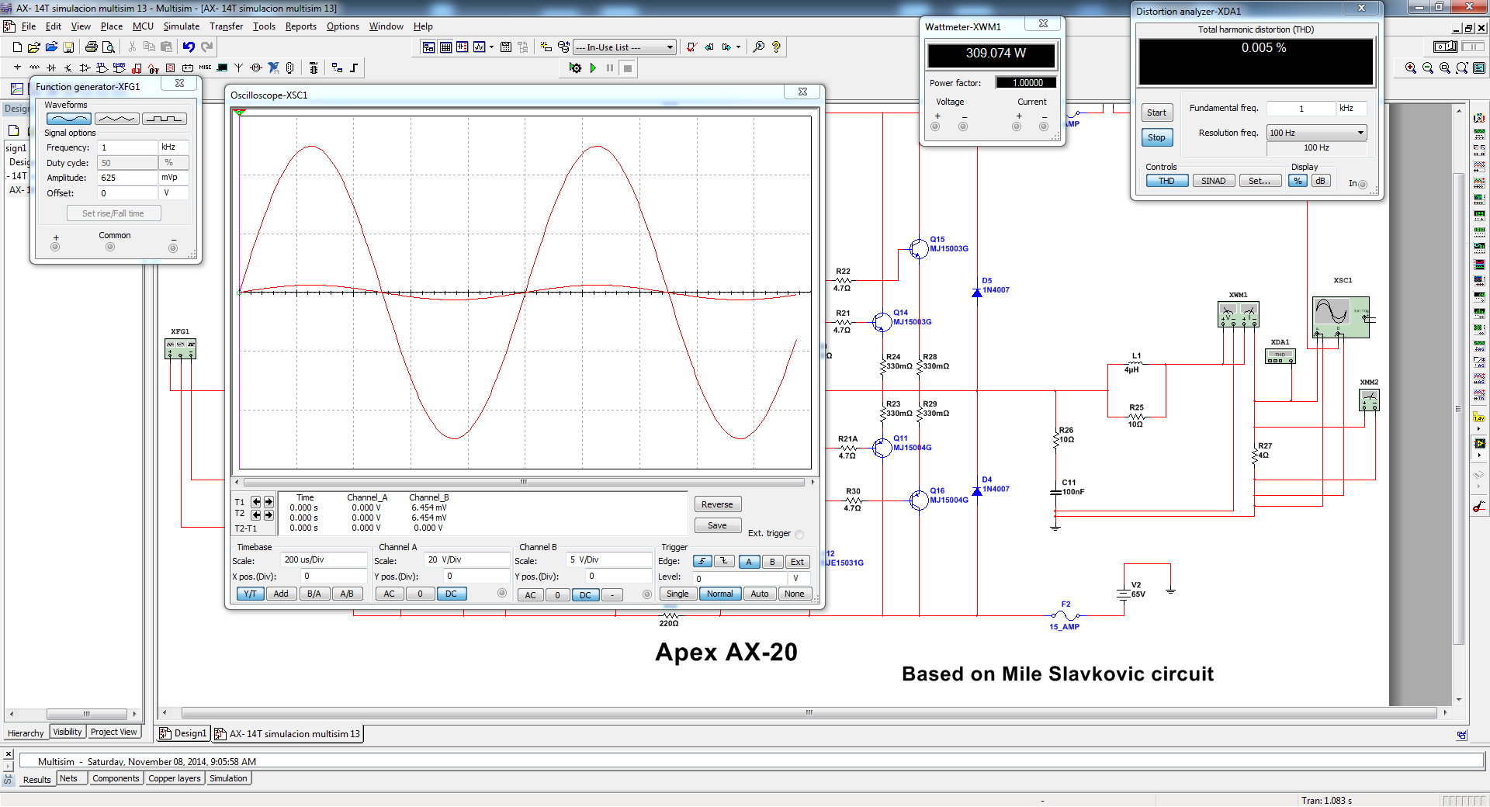Screen dimensions: 1490x807
Task: Toggle the Y/T timebase mode button
Action: (x=250, y=594)
